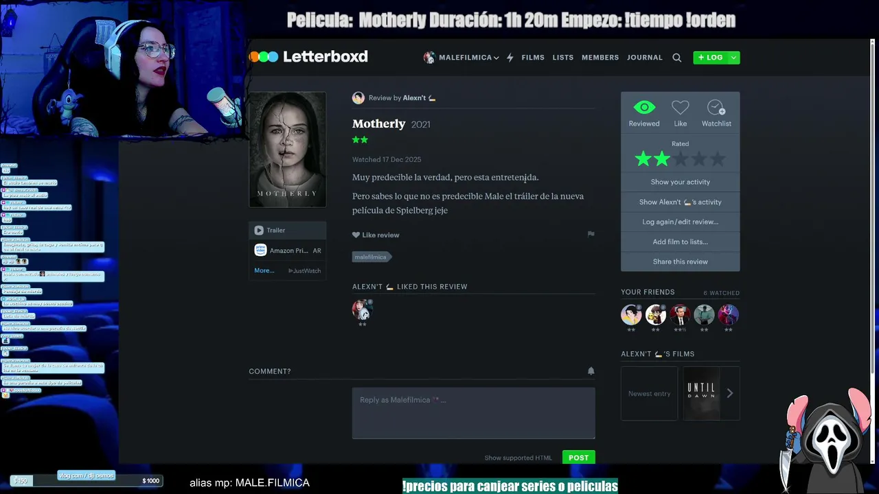Viewport: 879px width, 494px height.
Task: Click the green + LOG button
Action: [710, 58]
